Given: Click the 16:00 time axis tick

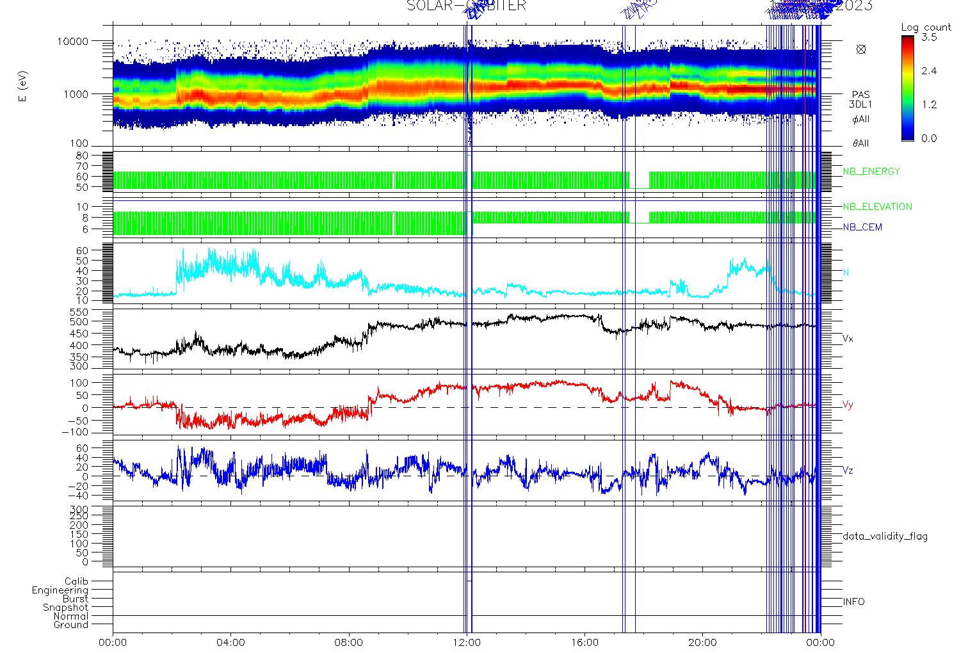Looking at the screenshot, I should (585, 642).
